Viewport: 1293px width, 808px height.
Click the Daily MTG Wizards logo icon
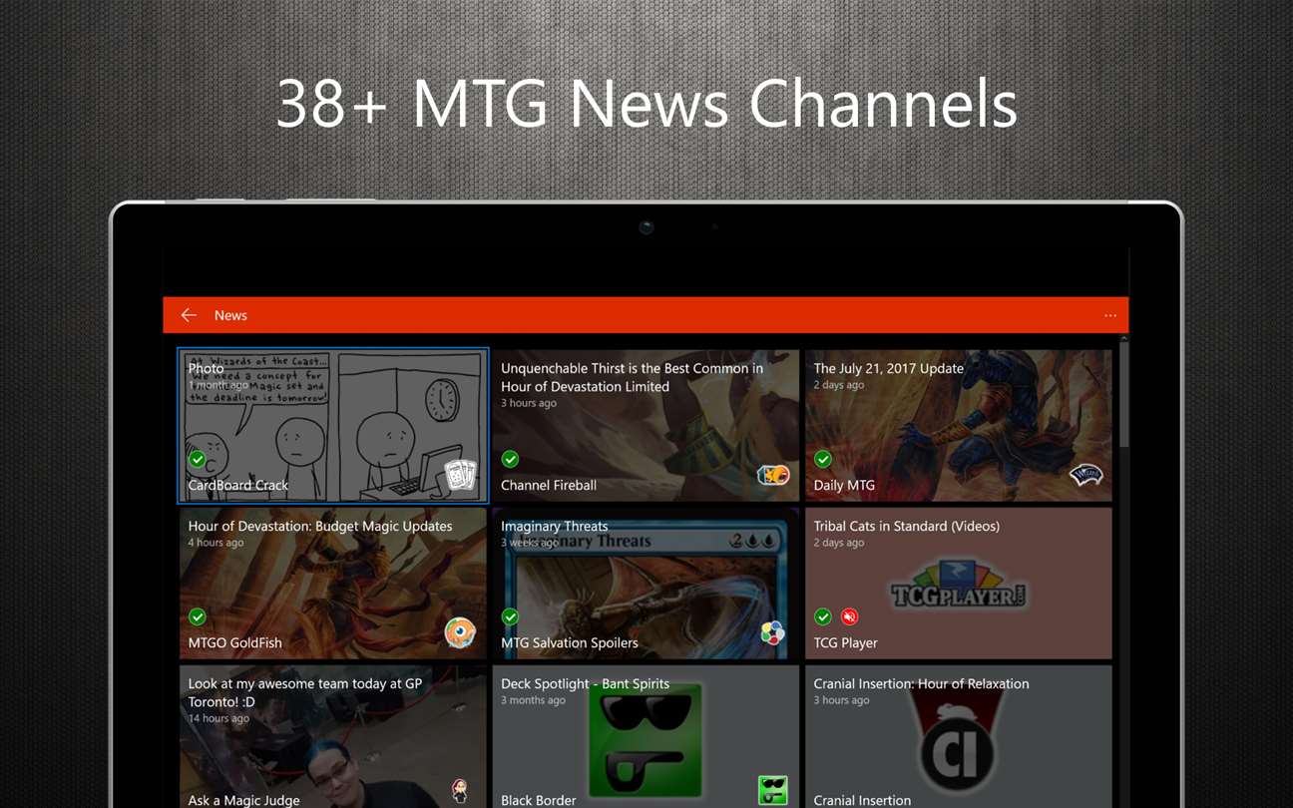tap(1085, 475)
